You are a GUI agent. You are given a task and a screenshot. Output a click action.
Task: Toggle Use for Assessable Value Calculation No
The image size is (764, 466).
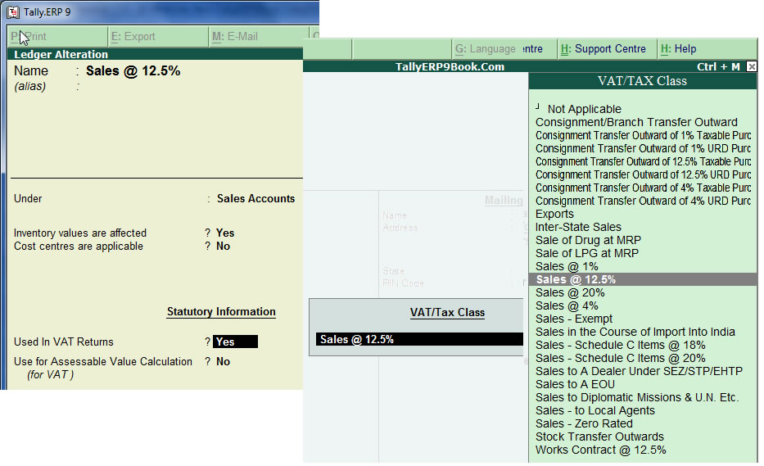224,362
